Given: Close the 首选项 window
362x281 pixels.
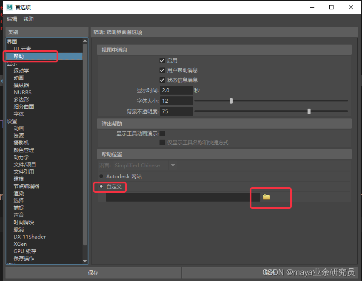Looking at the screenshot, I should 351,7.
